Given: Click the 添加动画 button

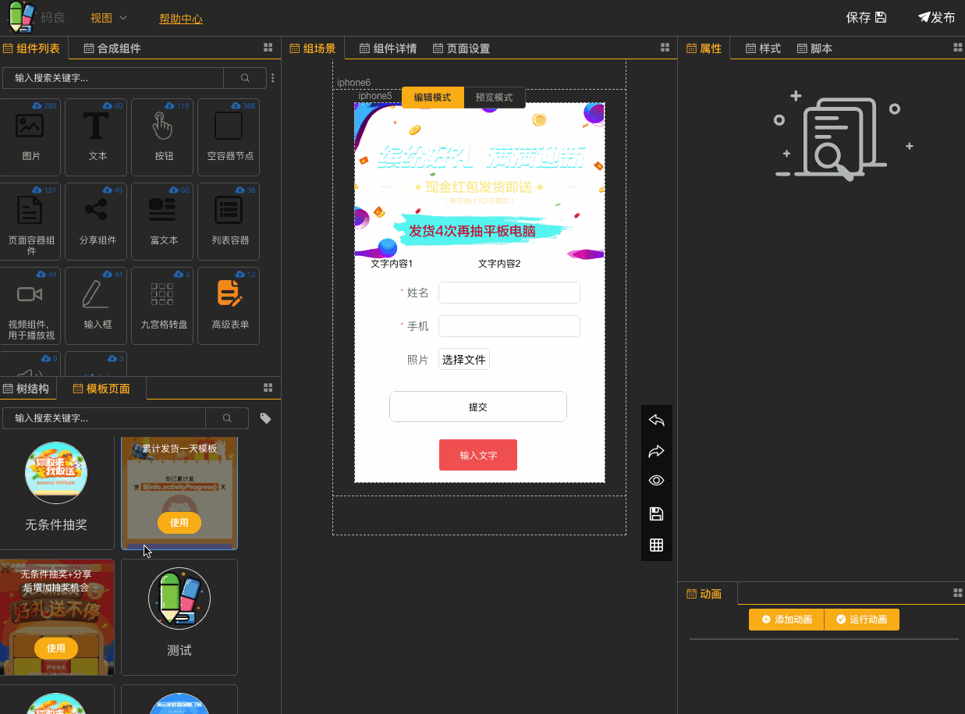Looking at the screenshot, I should (786, 620).
